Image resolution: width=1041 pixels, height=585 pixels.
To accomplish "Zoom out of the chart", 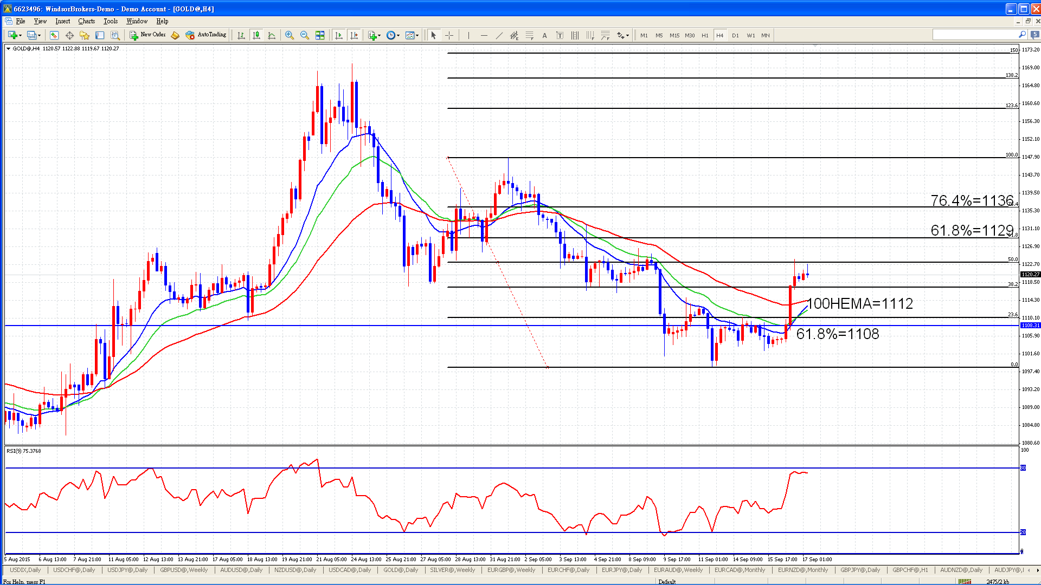I will tap(305, 35).
